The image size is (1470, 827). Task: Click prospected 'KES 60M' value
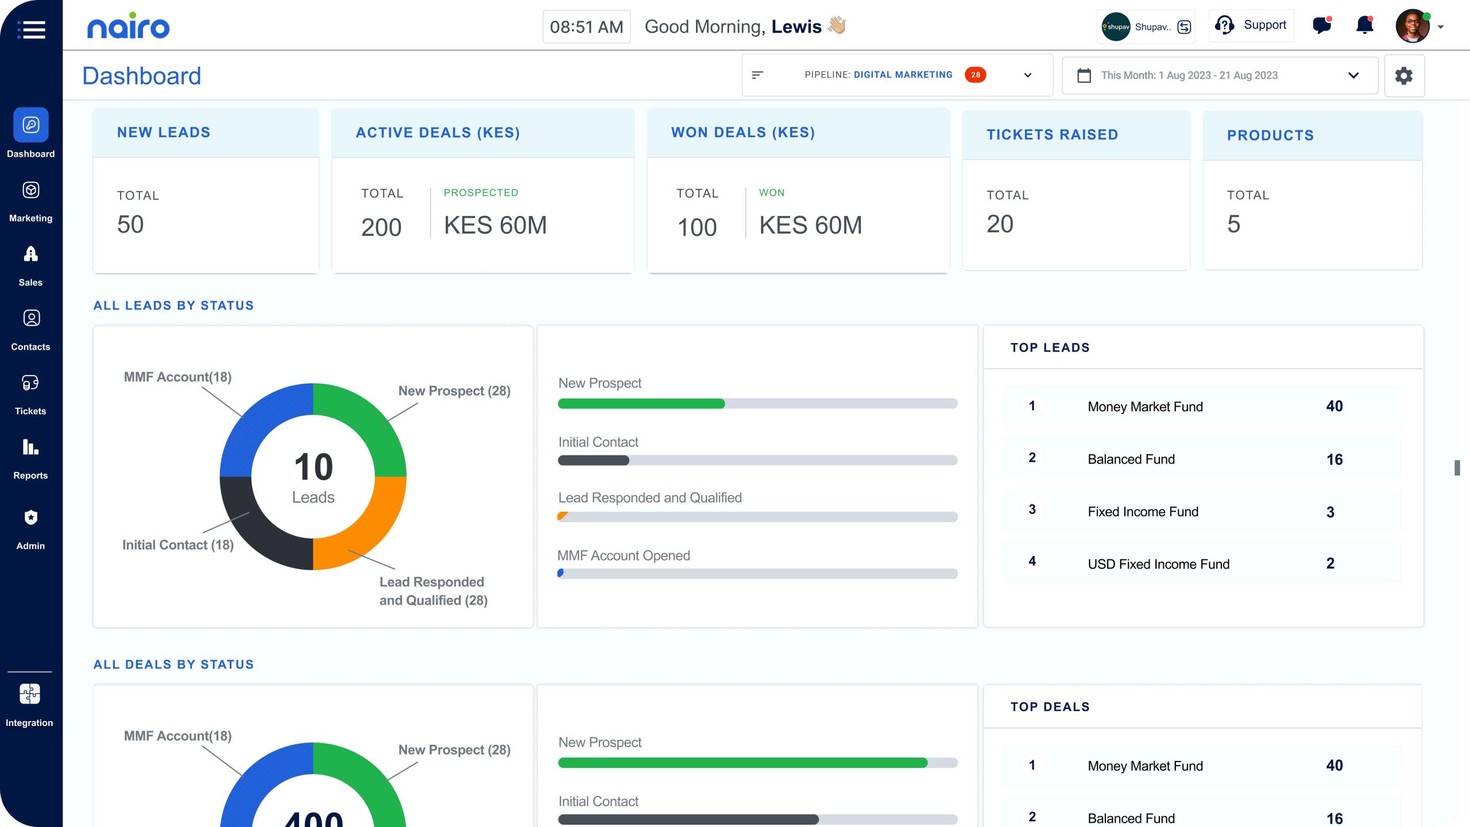point(495,225)
